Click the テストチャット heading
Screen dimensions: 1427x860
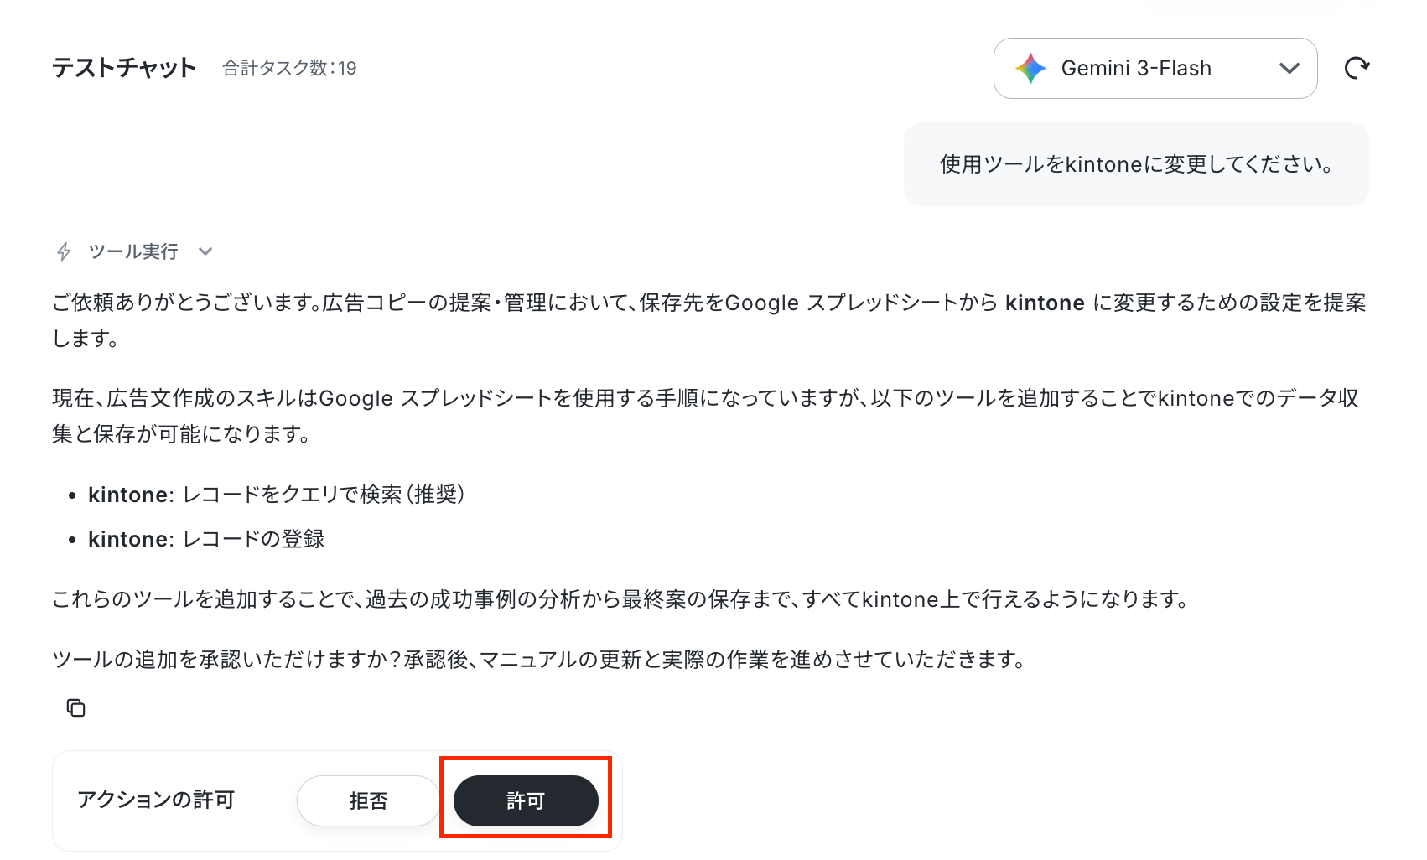tap(124, 68)
